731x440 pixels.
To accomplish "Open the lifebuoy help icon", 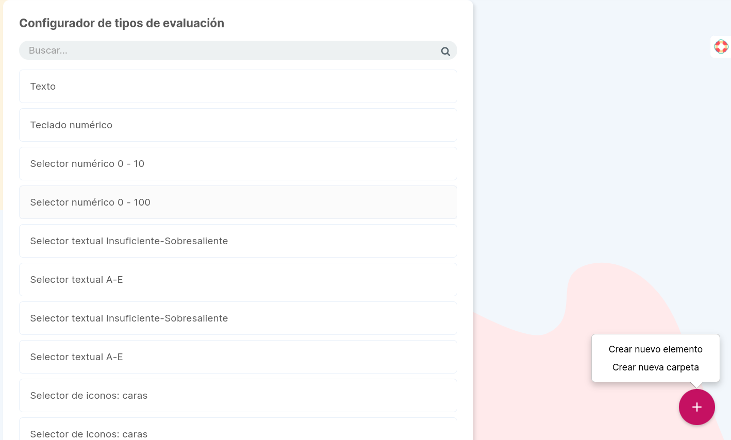I will (721, 47).
